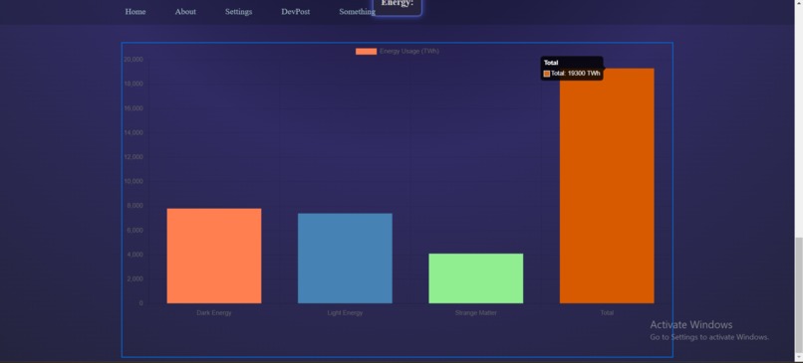The width and height of the screenshot is (803, 363).
Task: Click the 10,000 y-axis value
Action: point(134,181)
